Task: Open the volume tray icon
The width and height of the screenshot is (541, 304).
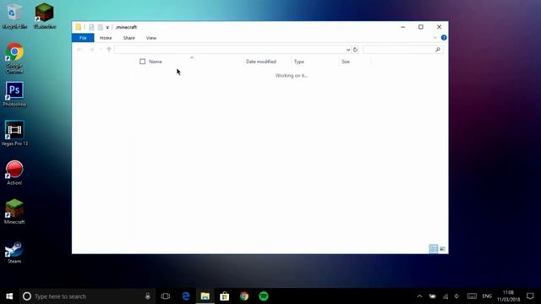Action: (x=456, y=296)
